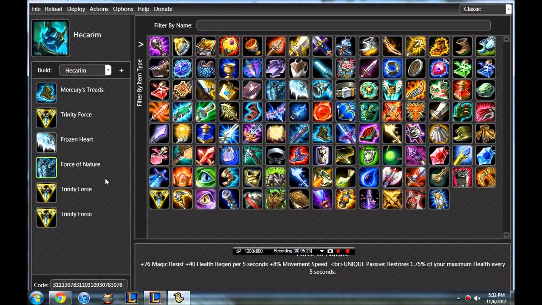
Task: Select the spiked Brawler's Gloves item
Action: click(x=159, y=68)
